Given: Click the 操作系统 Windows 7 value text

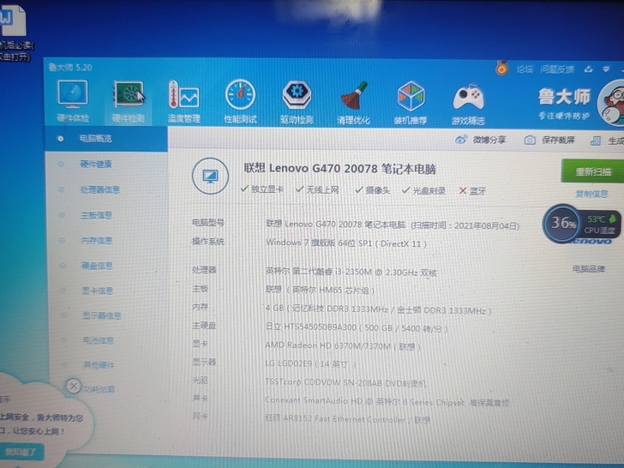Looking at the screenshot, I should [345, 243].
